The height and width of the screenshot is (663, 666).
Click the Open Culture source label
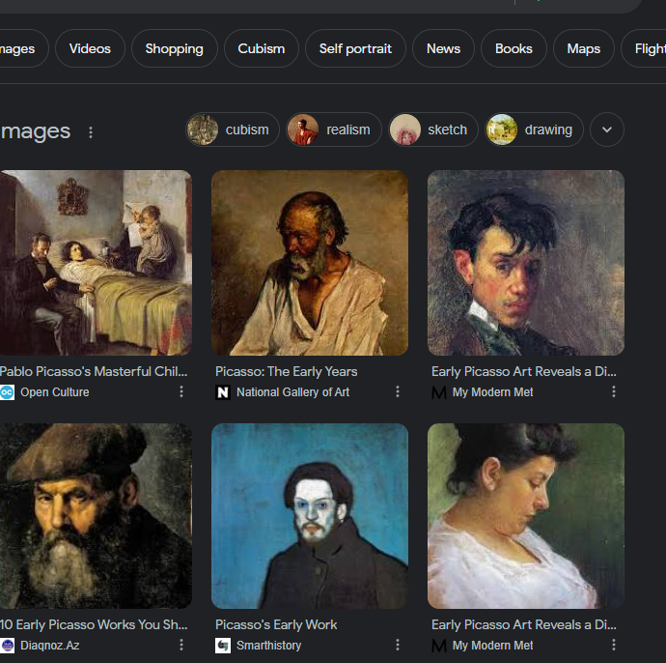55,392
